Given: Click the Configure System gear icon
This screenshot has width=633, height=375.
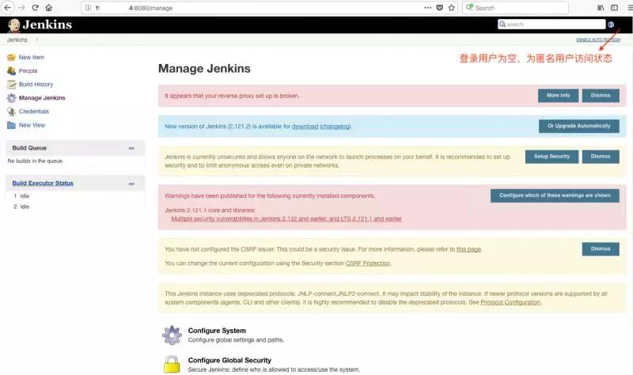Looking at the screenshot, I should pyautogui.click(x=172, y=335).
